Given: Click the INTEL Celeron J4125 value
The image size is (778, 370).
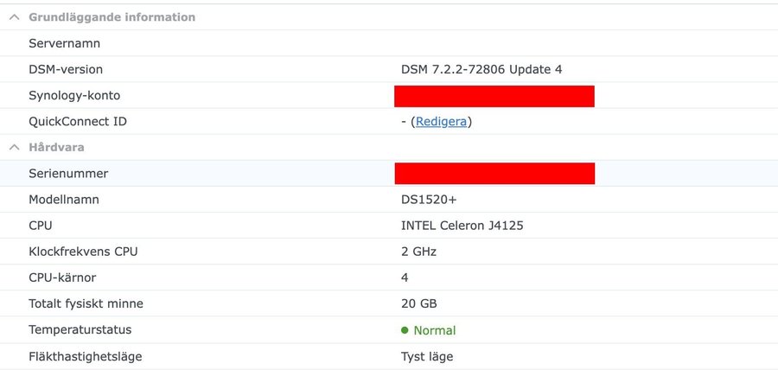Looking at the screenshot, I should [462, 226].
